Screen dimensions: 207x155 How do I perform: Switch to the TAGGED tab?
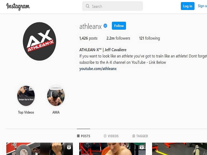pos(140,136)
